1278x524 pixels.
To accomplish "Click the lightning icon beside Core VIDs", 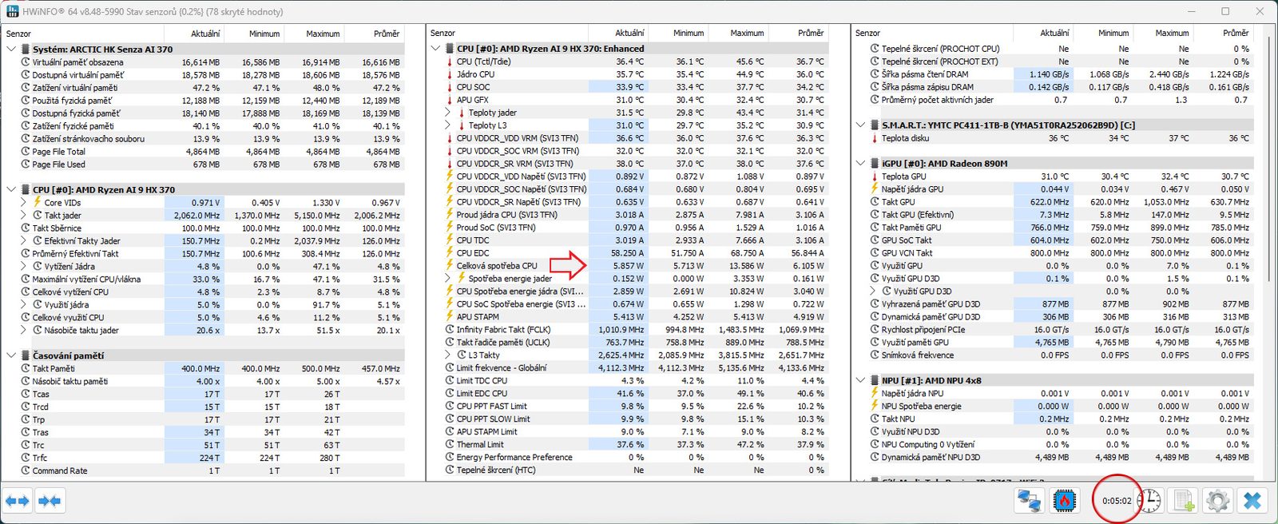I will (38, 202).
